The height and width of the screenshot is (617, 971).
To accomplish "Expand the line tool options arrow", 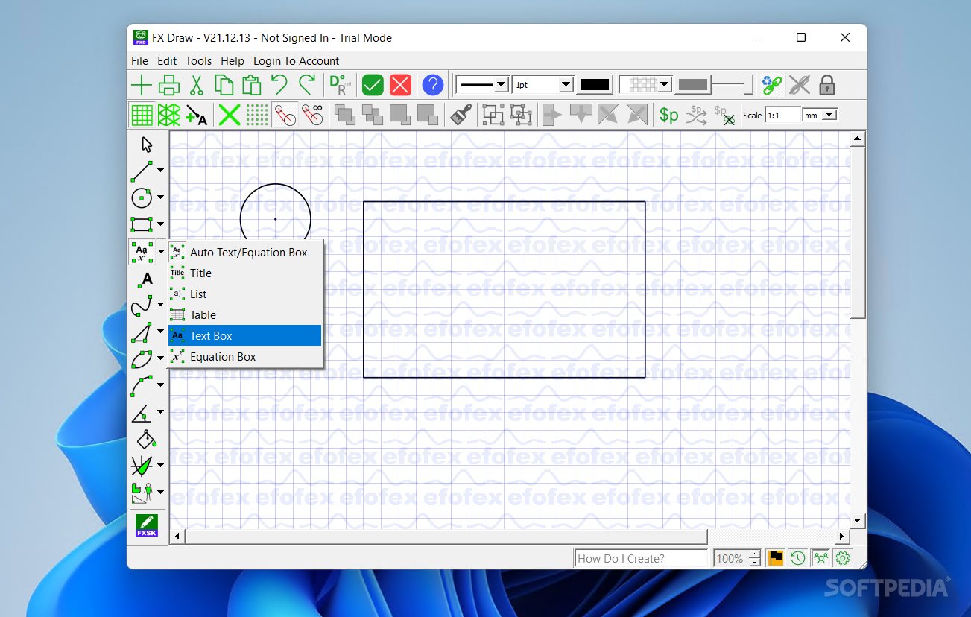I will click(161, 171).
